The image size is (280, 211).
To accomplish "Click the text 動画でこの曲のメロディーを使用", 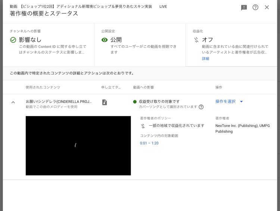I will point(52,107).
